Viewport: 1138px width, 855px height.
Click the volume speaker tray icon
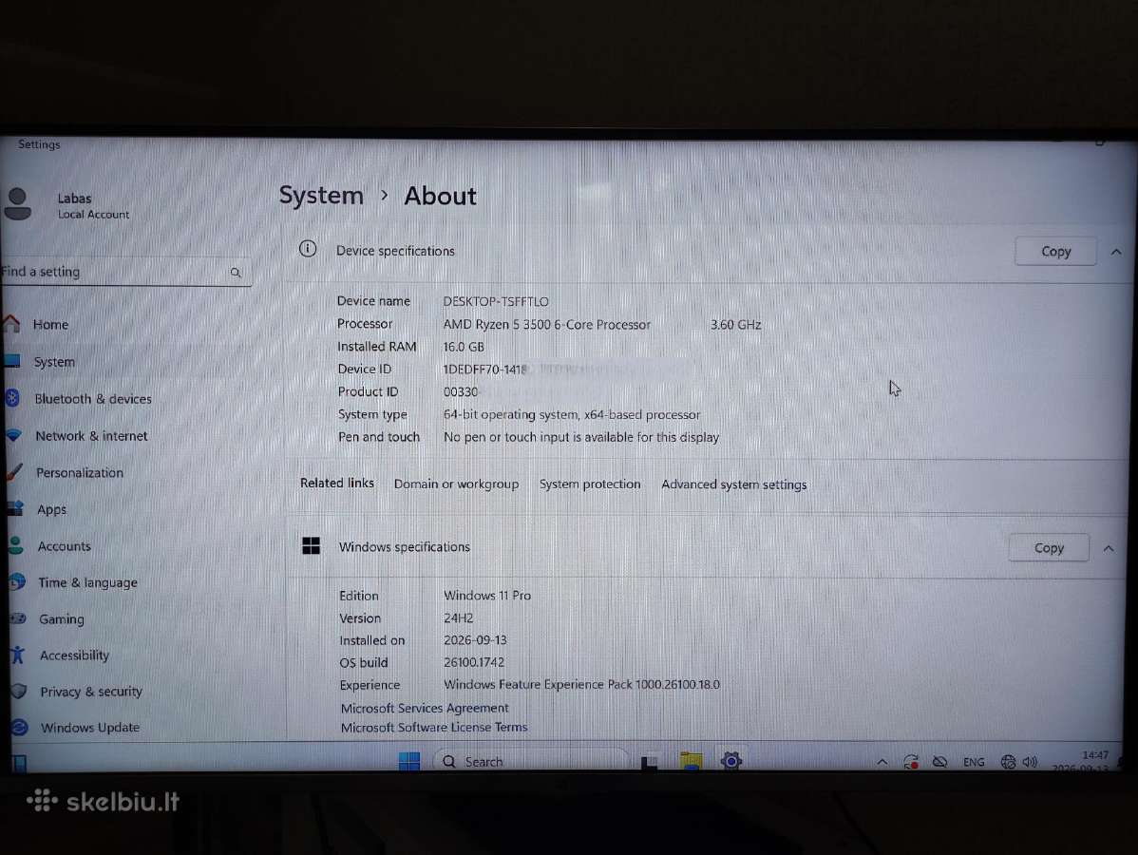(x=1030, y=761)
